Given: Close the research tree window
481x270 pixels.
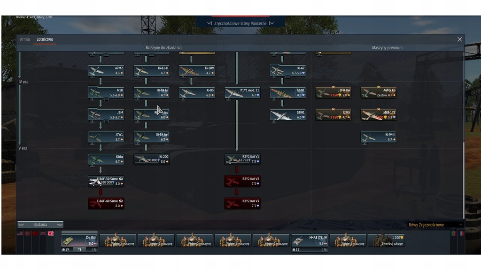Looking at the screenshot, I should [459, 39].
